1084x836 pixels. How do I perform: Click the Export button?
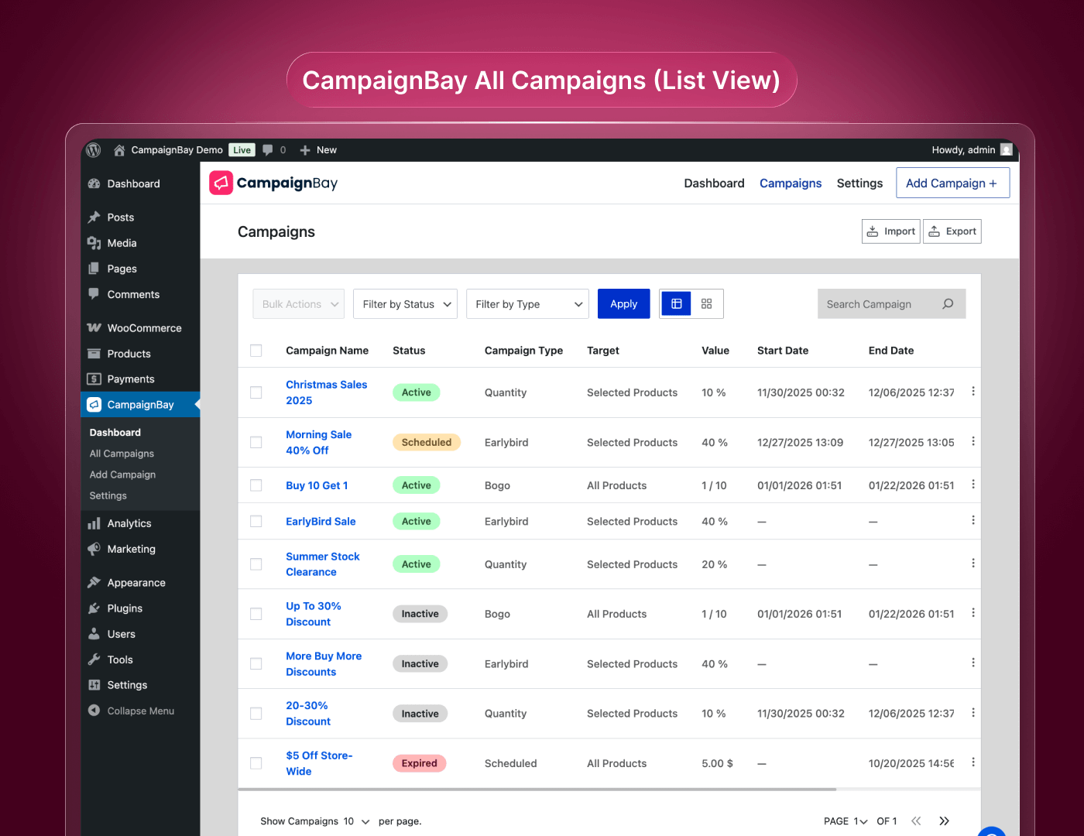coord(952,231)
